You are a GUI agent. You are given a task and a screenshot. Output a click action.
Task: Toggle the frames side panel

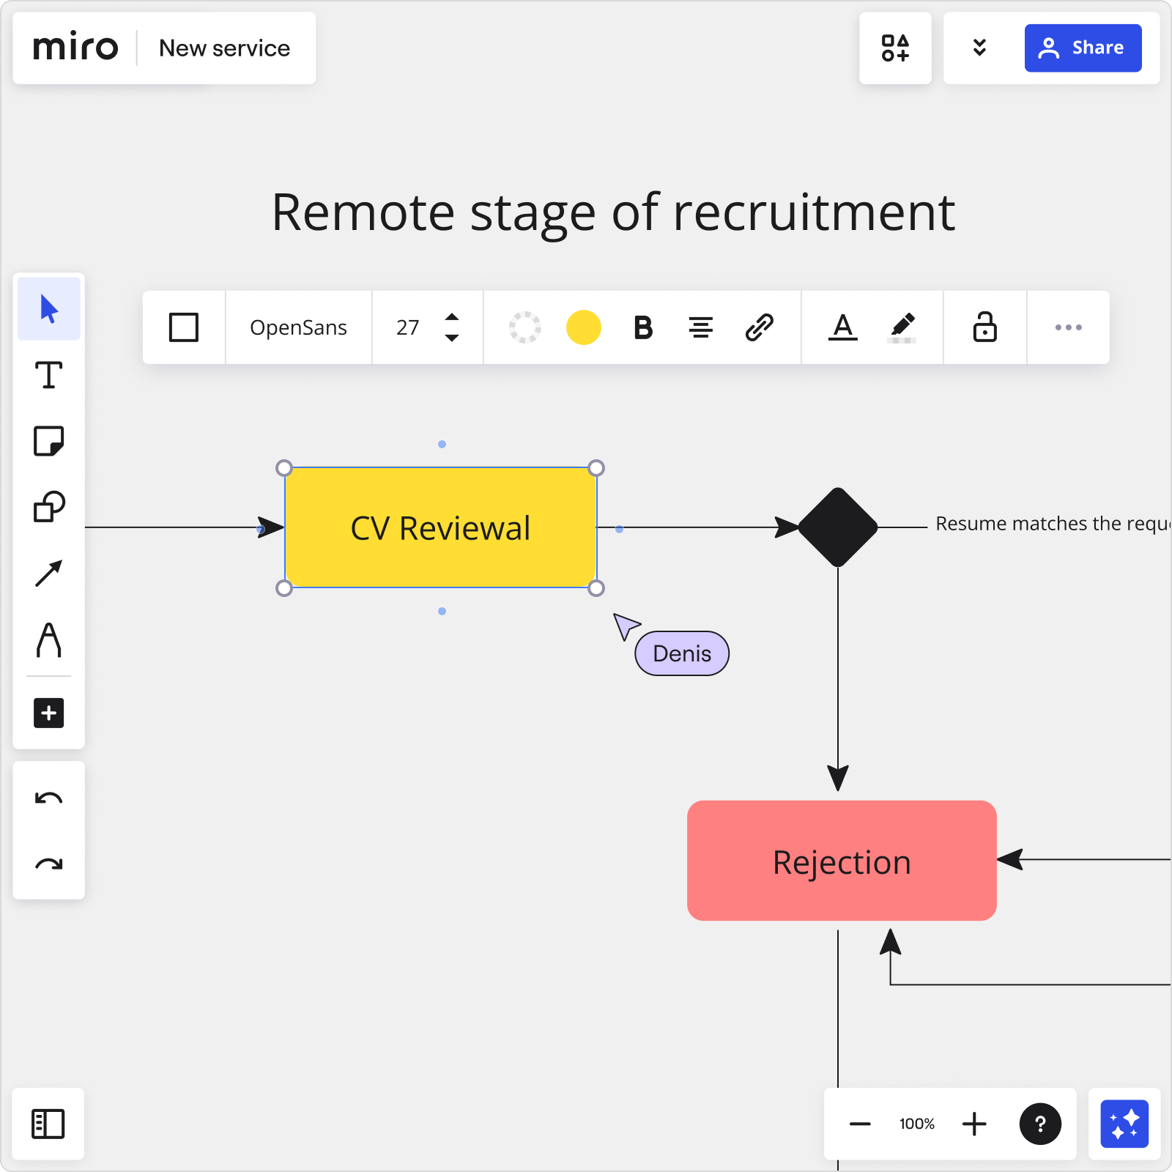[x=48, y=1124]
